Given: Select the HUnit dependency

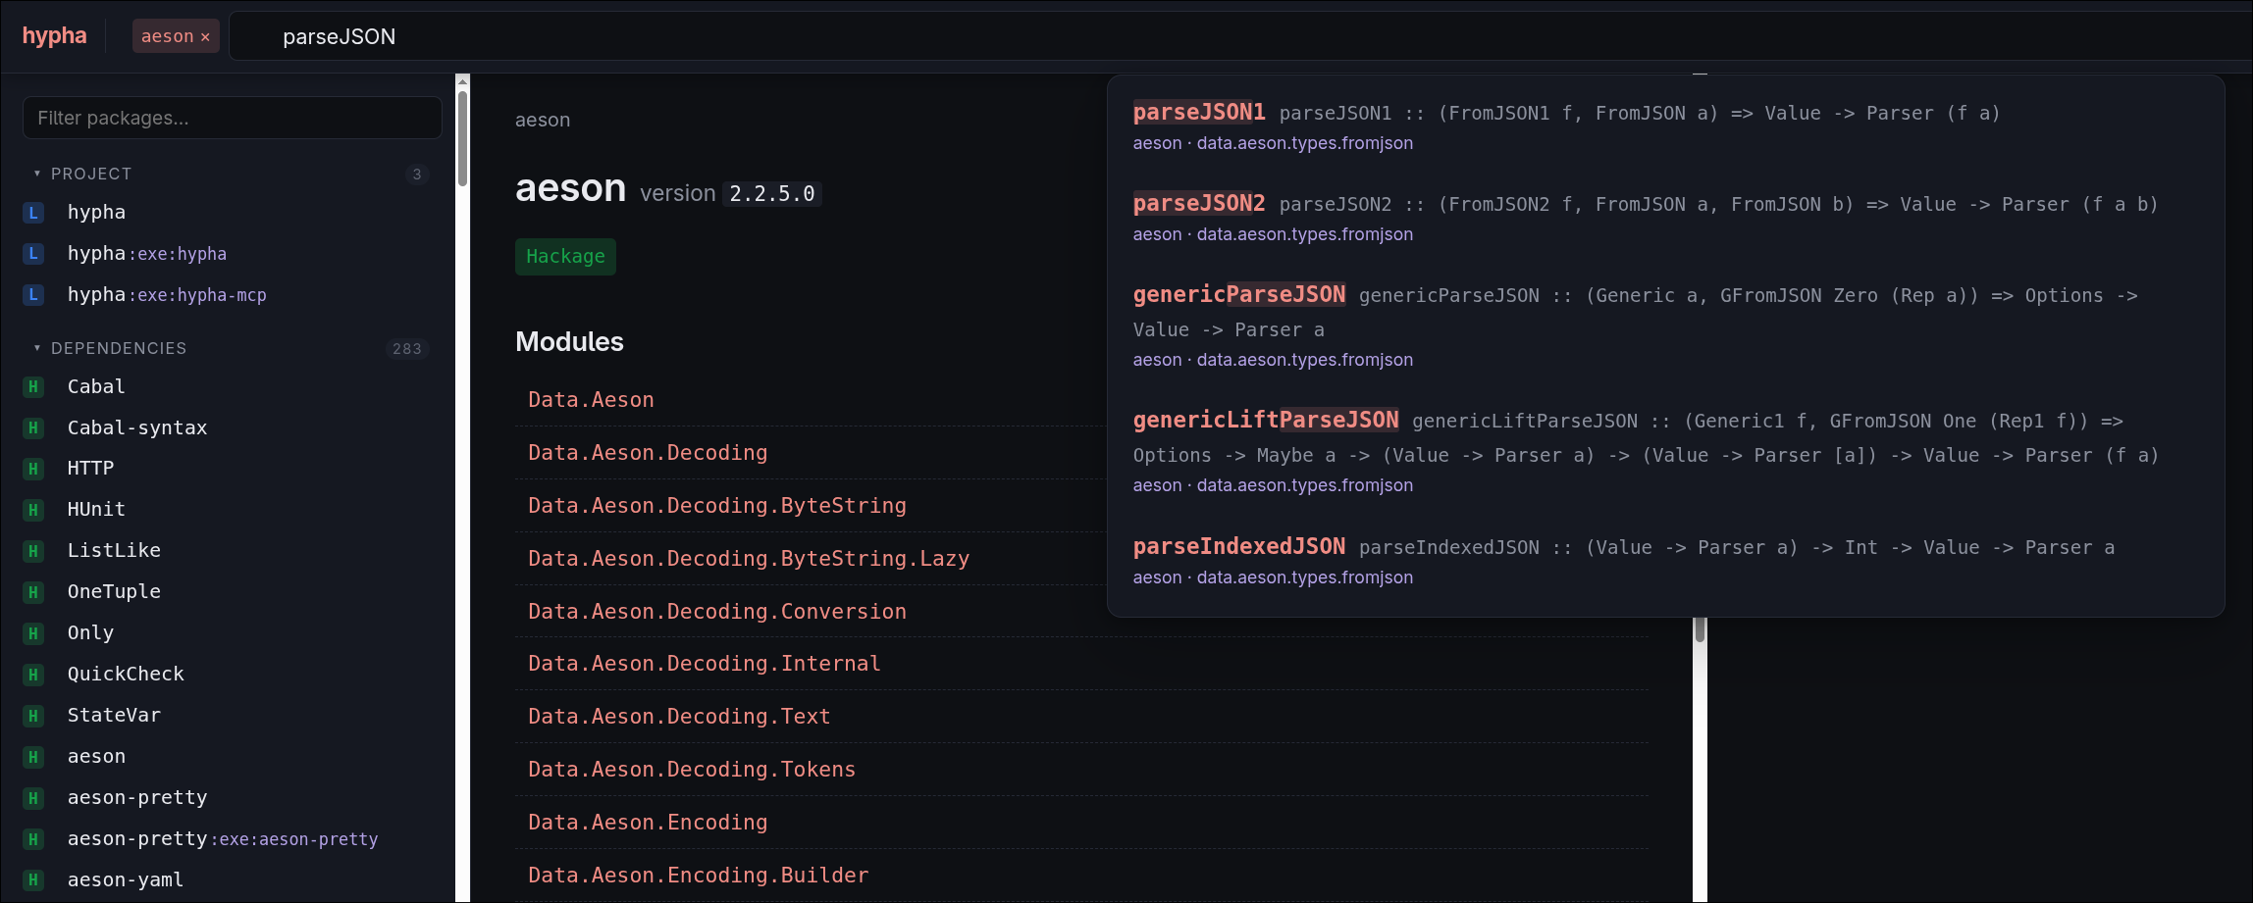Looking at the screenshot, I should pyautogui.click(x=96, y=509).
